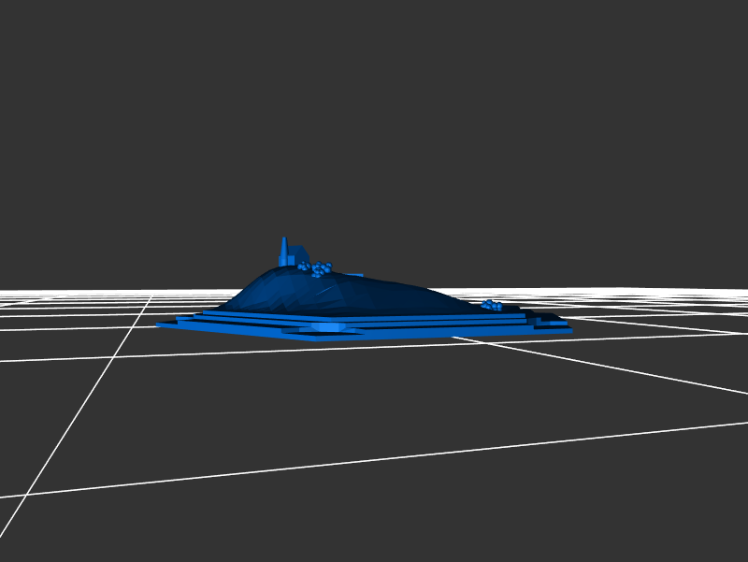Select the sphere cluster at the hill's right base

tap(492, 305)
